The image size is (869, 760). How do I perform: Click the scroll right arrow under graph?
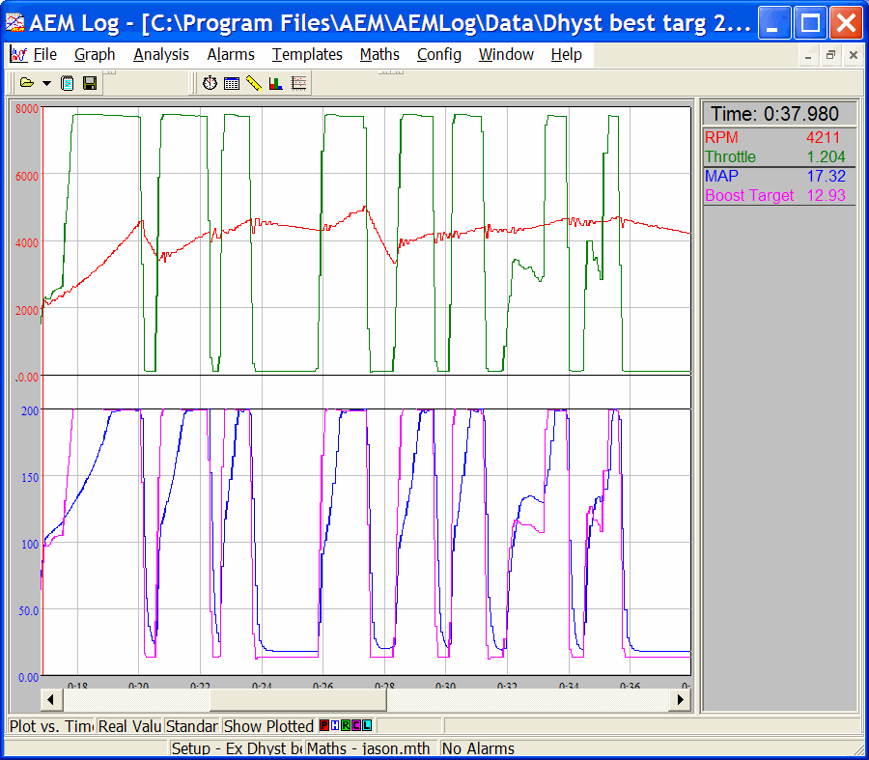(680, 699)
